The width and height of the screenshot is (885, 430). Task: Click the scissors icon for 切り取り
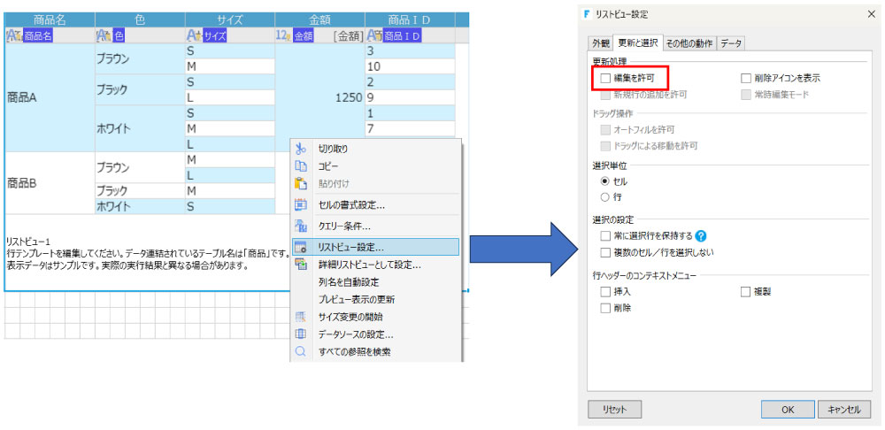pyautogui.click(x=300, y=149)
